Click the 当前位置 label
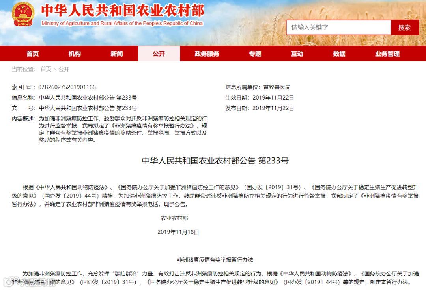The height and width of the screenshot is (290, 426). (23, 69)
